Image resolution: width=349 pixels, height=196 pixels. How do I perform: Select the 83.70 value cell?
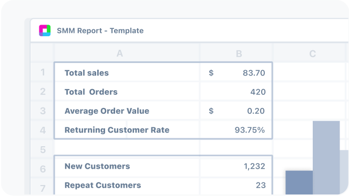point(236,72)
